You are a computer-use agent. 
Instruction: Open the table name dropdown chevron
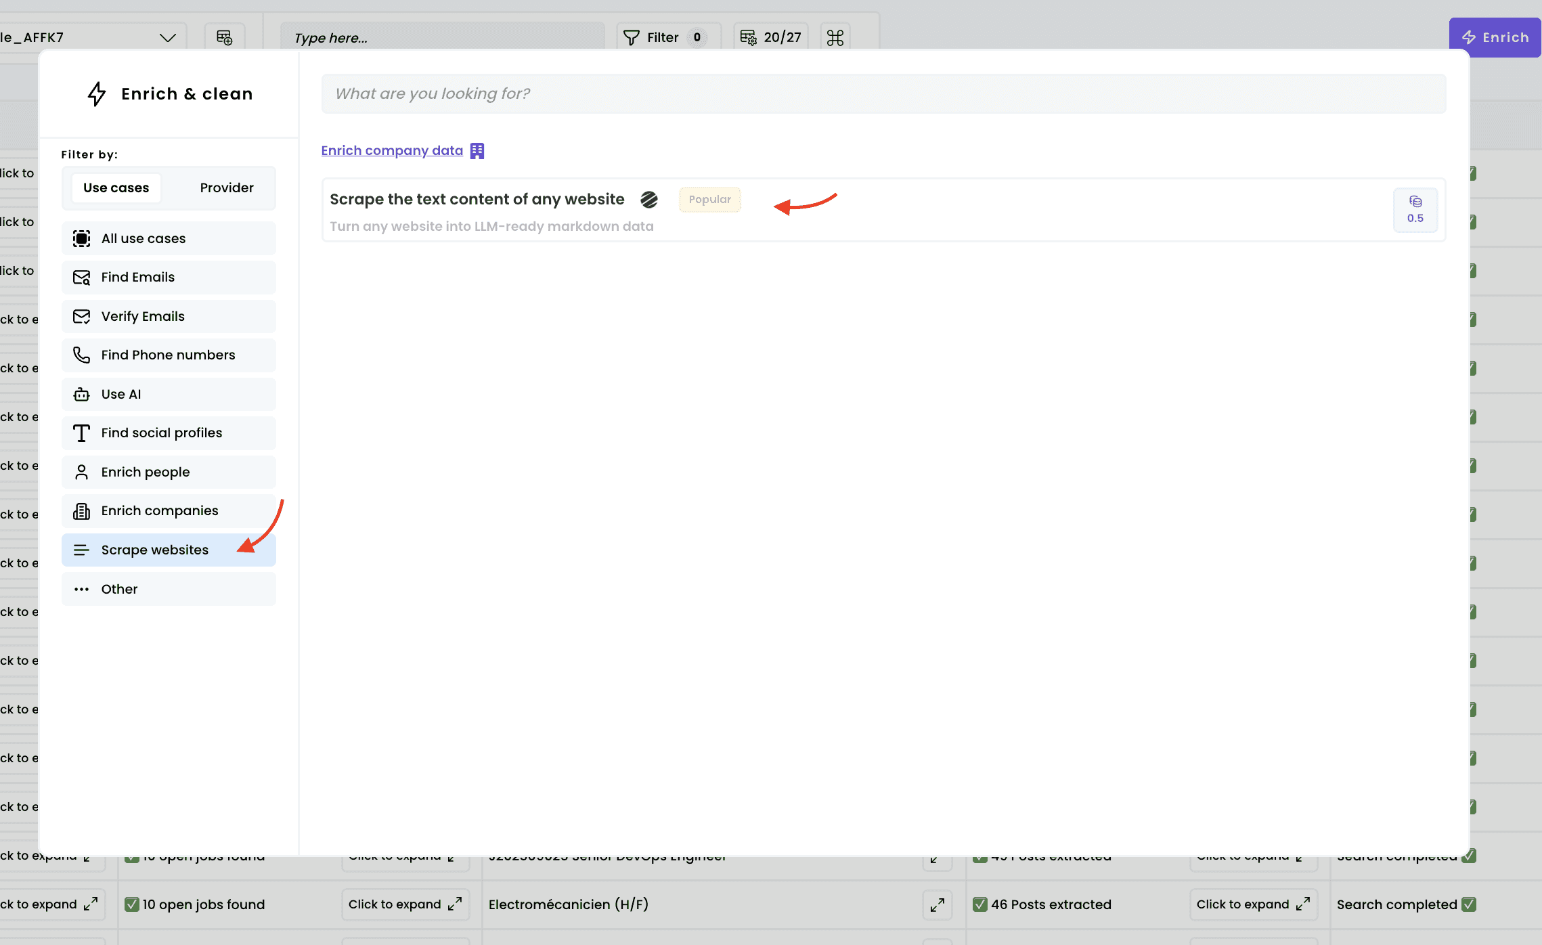[167, 37]
